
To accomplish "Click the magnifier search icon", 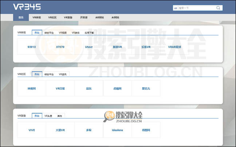I will coord(218,8).
